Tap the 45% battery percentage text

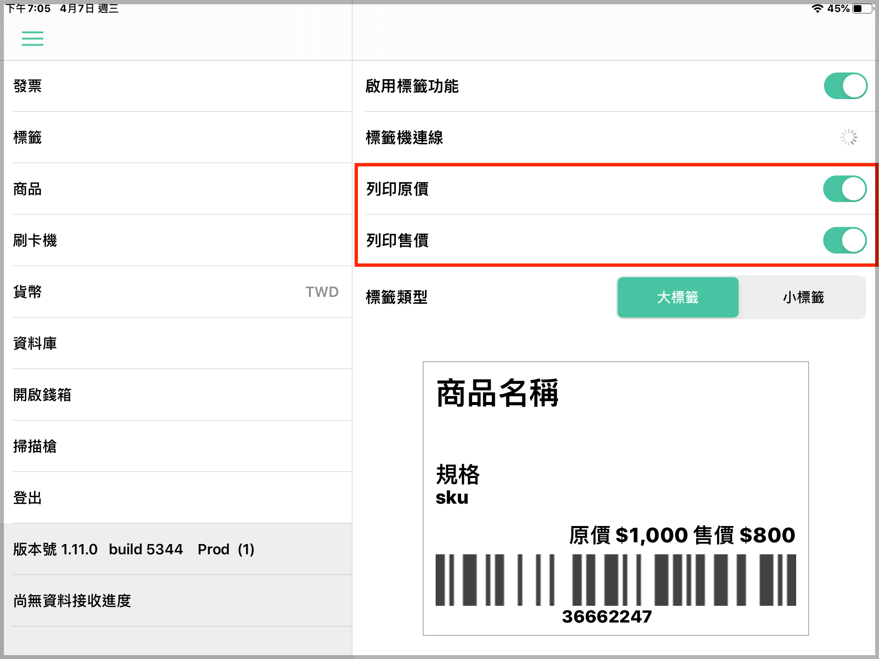(x=838, y=9)
